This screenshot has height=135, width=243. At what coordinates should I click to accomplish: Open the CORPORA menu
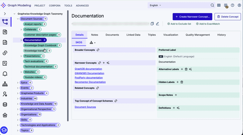coord(55,5)
